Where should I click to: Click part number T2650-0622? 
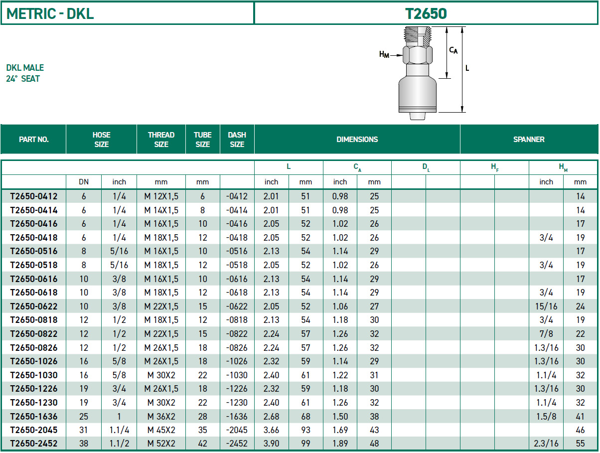33,306
